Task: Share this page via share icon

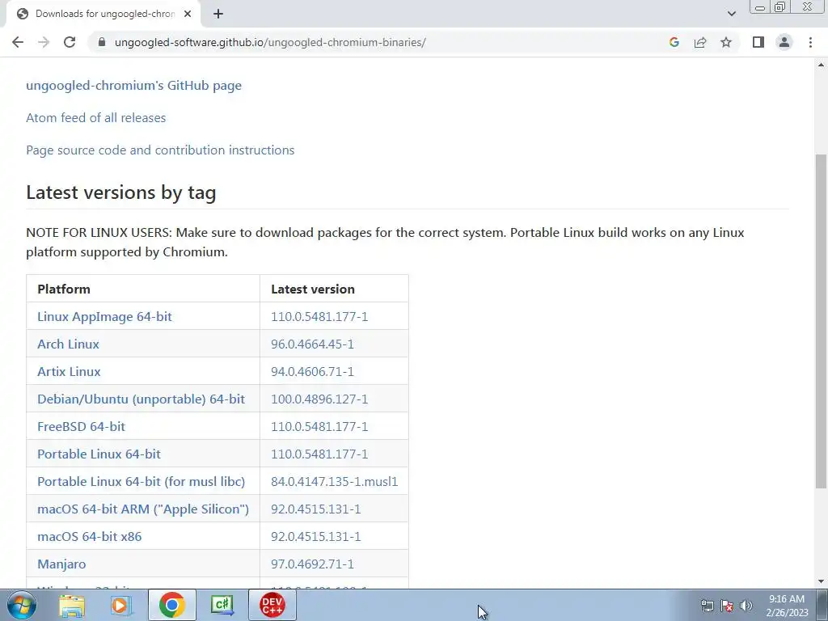Action: (x=700, y=42)
